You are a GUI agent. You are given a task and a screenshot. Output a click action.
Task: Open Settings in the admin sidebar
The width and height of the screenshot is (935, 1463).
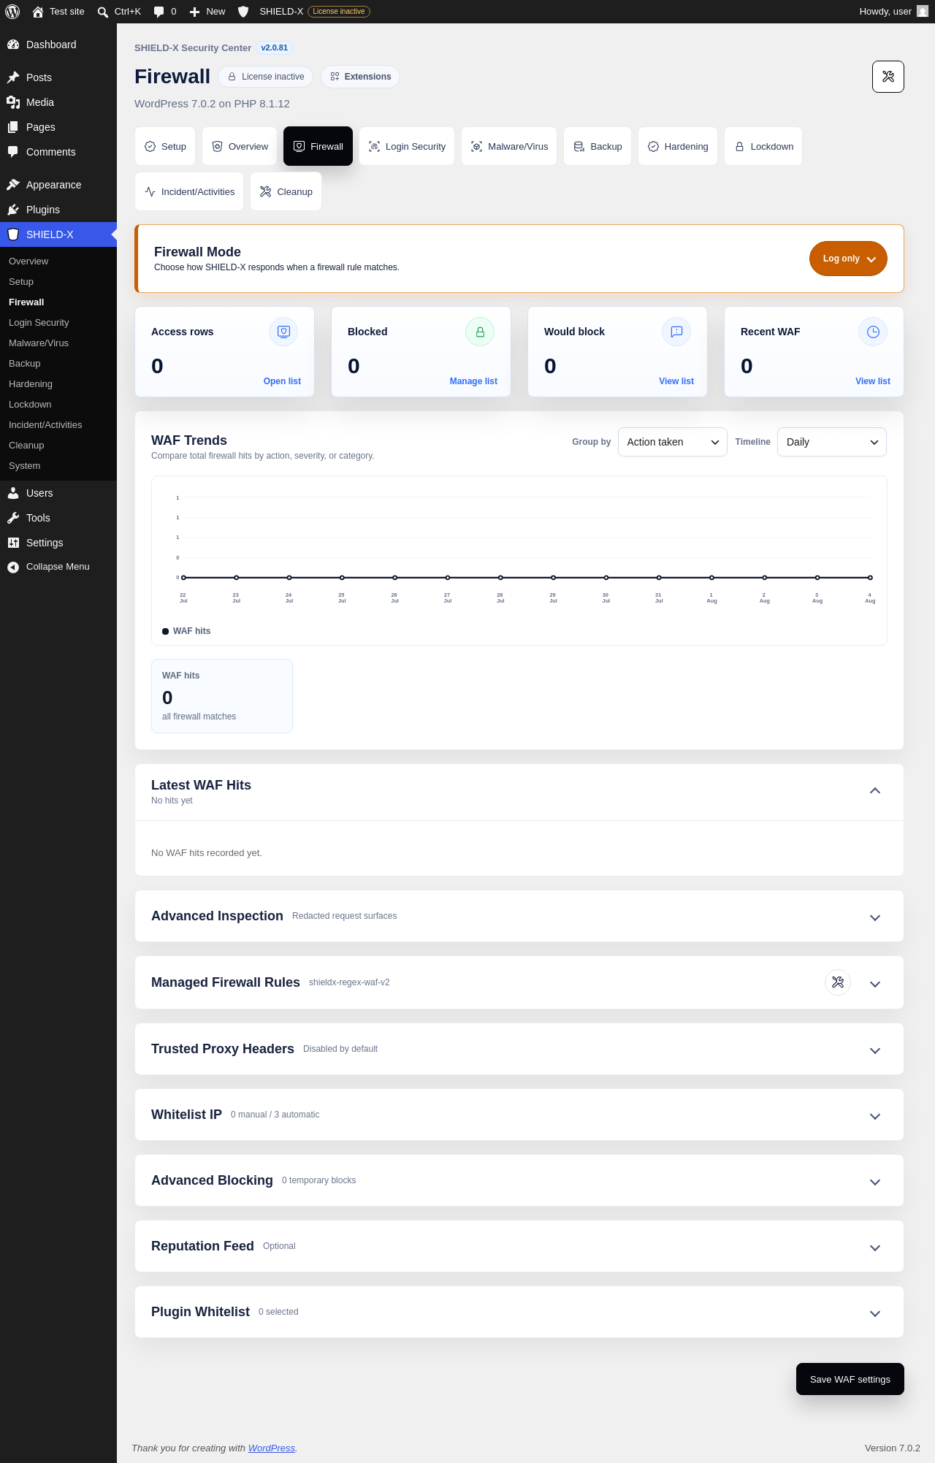pyautogui.click(x=58, y=543)
